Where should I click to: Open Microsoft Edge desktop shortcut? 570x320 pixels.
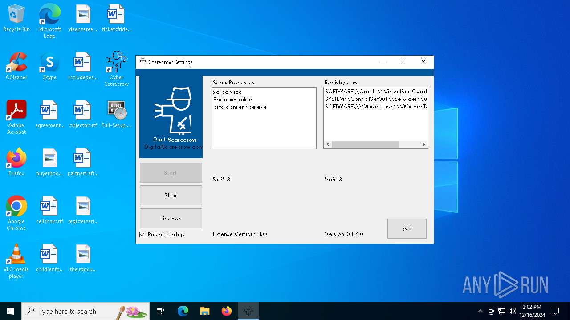click(49, 21)
